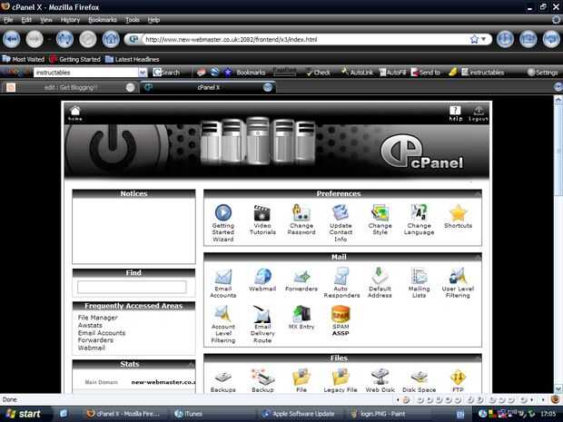Viewport: 563px width, 422px height.
Task: Open the Forwarders icon in Mail
Action: (x=301, y=277)
